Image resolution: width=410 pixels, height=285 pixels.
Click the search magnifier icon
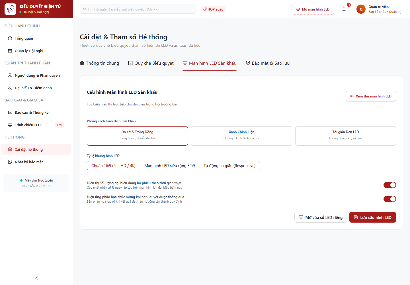(x=85, y=9)
